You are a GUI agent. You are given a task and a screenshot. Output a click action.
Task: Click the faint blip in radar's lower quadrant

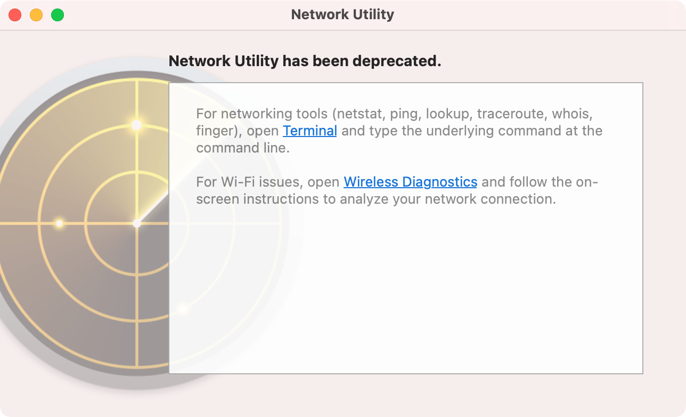pos(183,309)
